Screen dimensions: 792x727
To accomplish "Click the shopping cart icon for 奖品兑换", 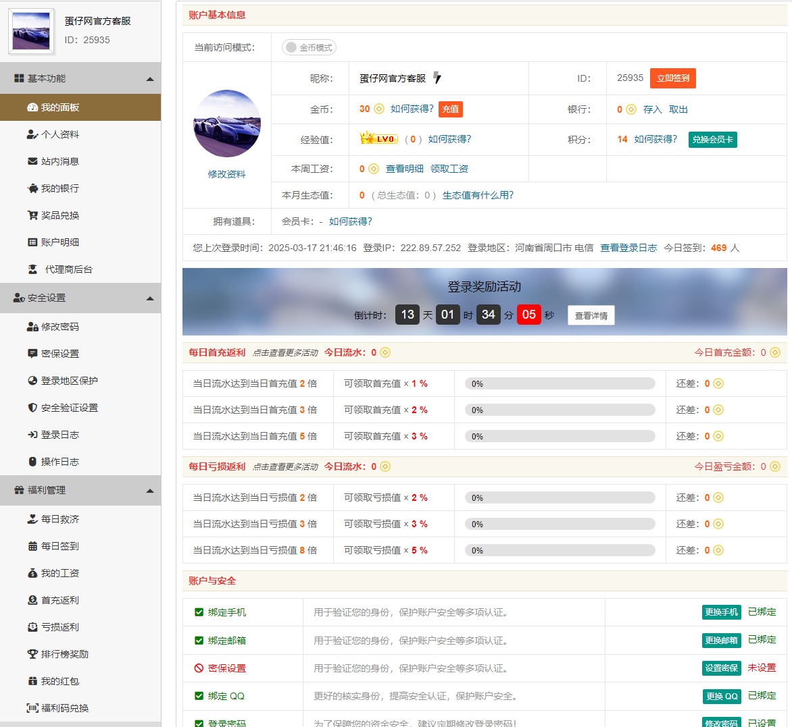I will (x=32, y=215).
